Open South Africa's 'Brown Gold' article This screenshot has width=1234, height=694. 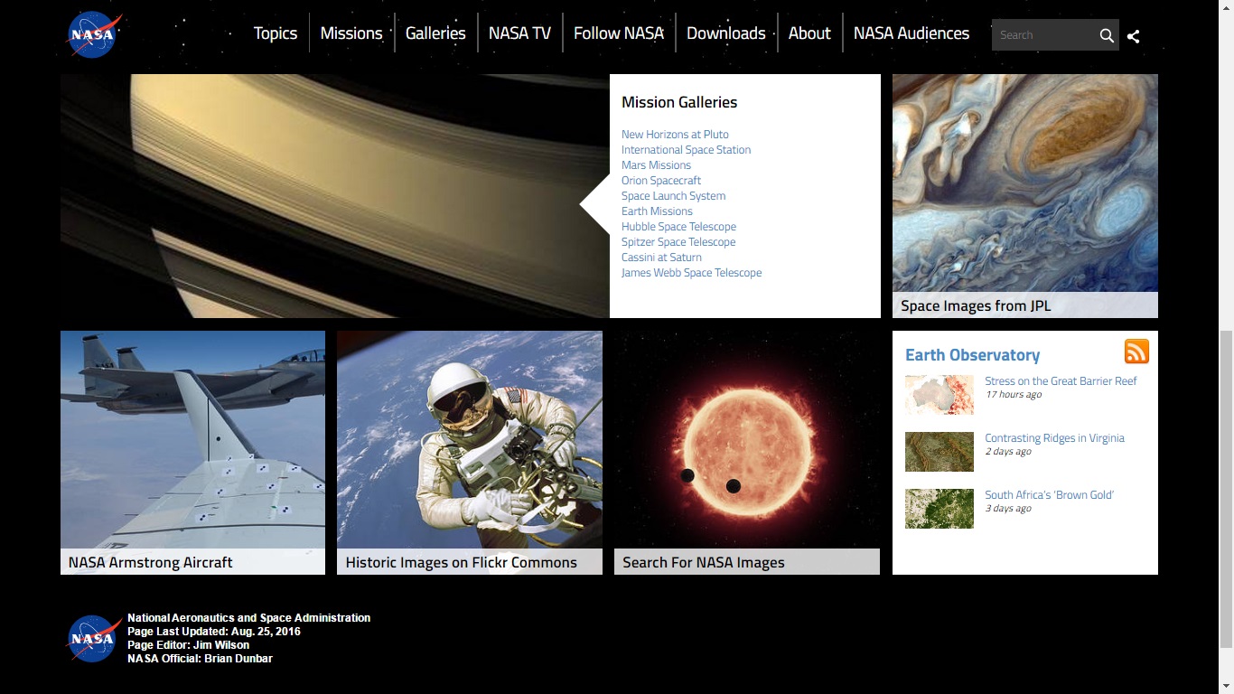pos(1049,495)
